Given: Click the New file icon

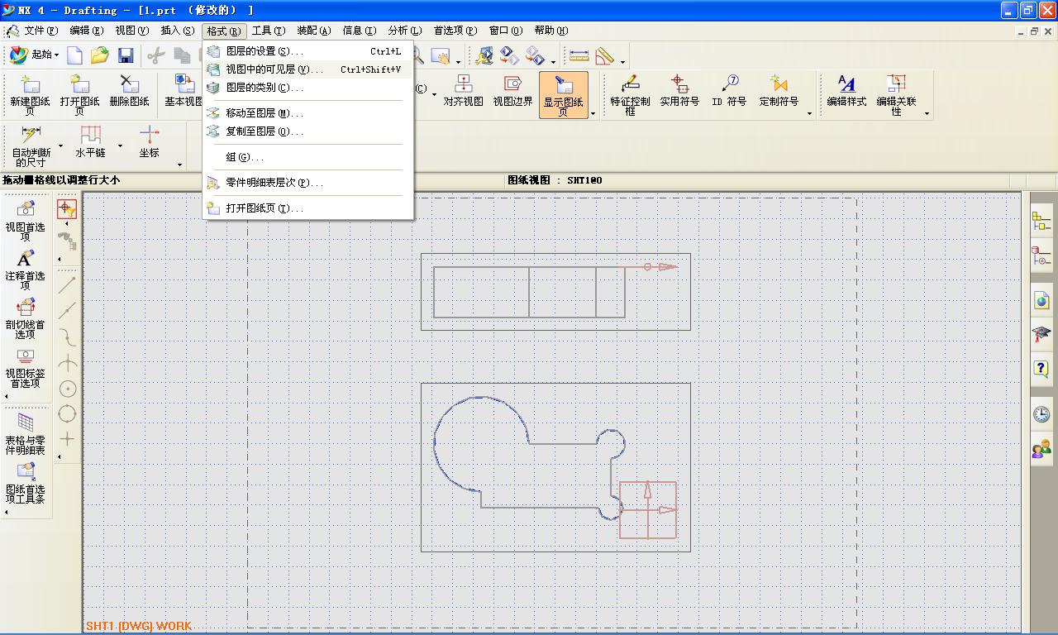Looking at the screenshot, I should tap(75, 55).
